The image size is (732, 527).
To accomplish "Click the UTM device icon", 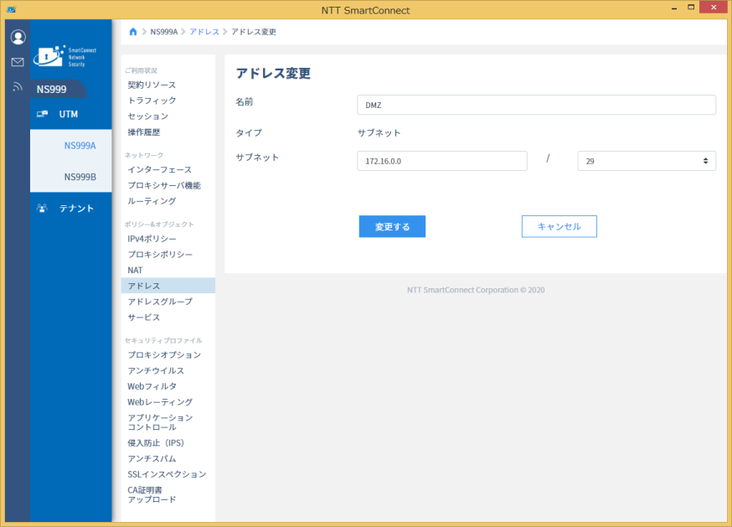I will (x=43, y=114).
